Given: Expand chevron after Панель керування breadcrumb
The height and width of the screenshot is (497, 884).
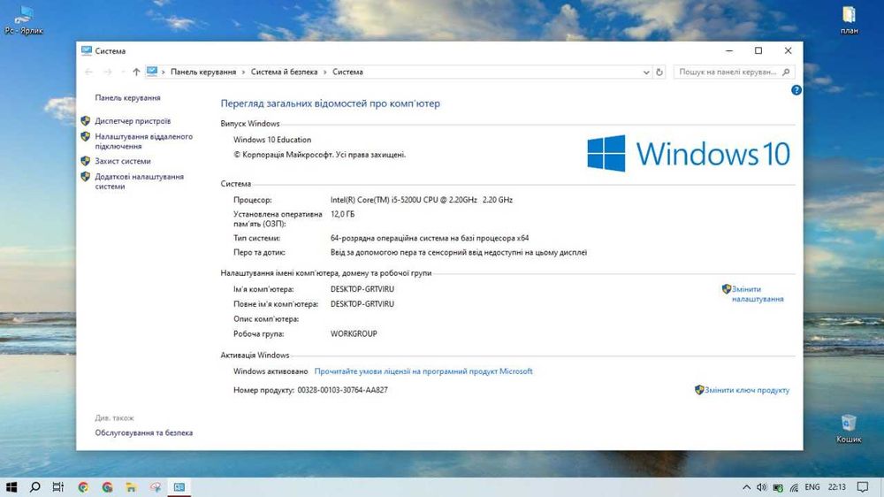Looking at the screenshot, I should (244, 73).
